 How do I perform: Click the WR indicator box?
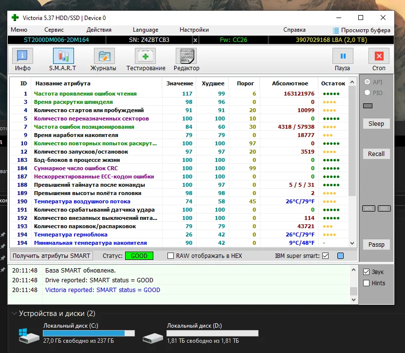(368, 209)
